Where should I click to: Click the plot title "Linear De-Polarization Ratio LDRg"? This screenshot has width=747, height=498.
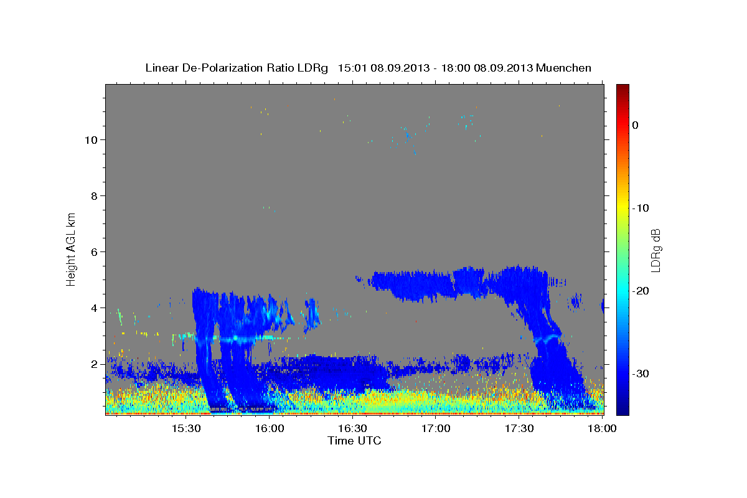pos(236,68)
